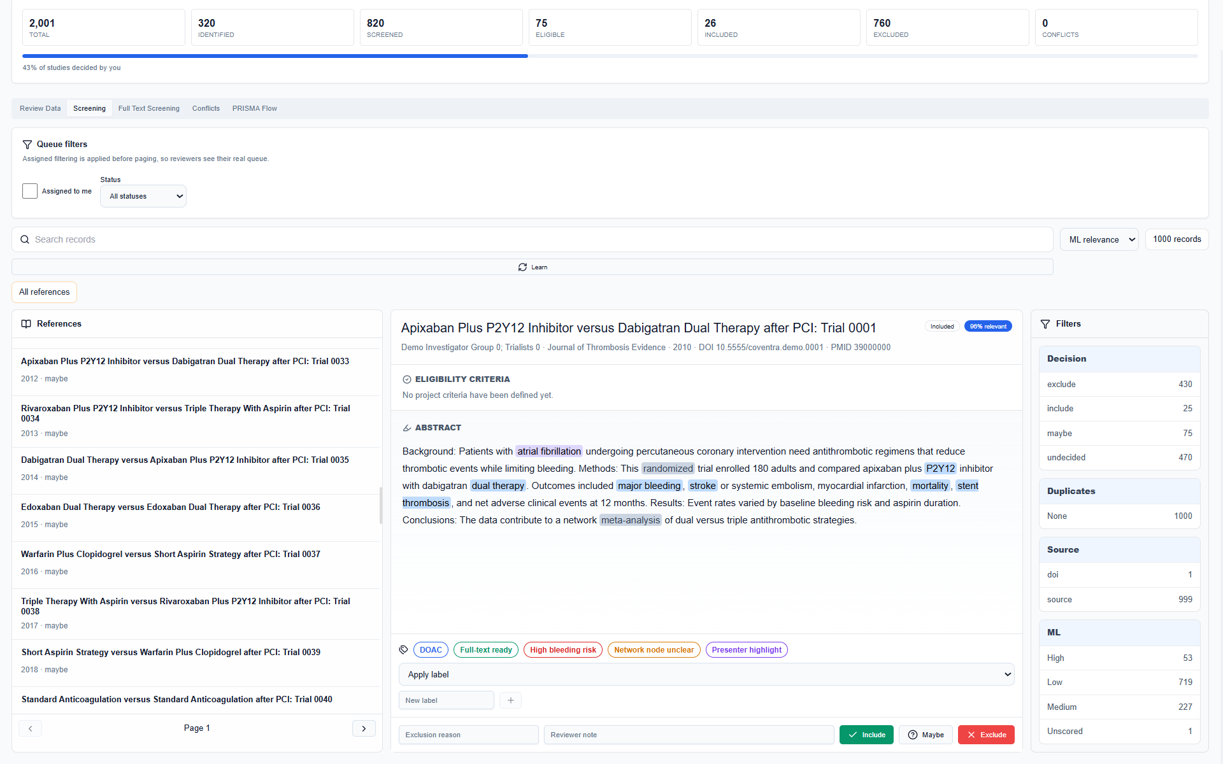
Task: Toggle the High bleeding risk label
Action: (x=563, y=650)
